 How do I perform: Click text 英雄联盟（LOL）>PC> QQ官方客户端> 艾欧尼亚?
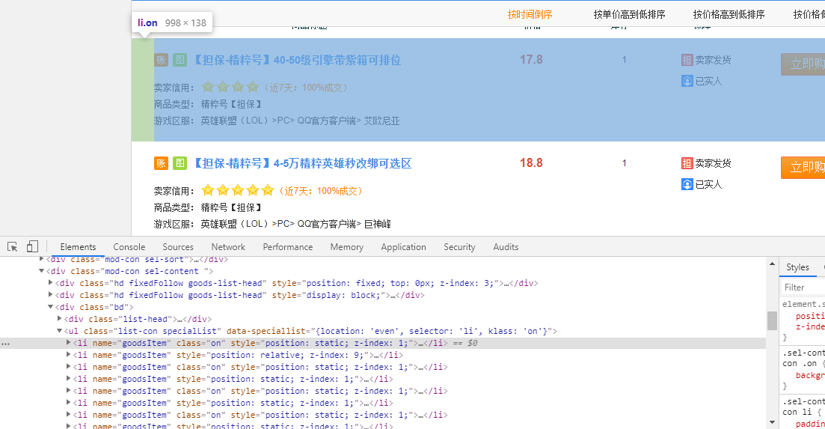click(300, 121)
